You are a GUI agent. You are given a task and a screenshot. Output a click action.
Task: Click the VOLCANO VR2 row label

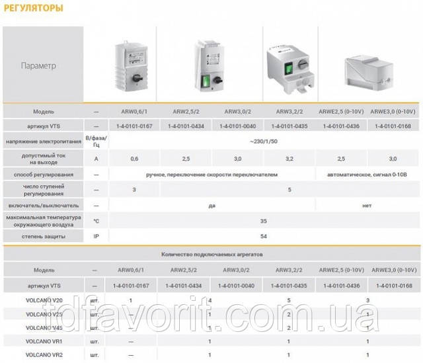pos(44,355)
